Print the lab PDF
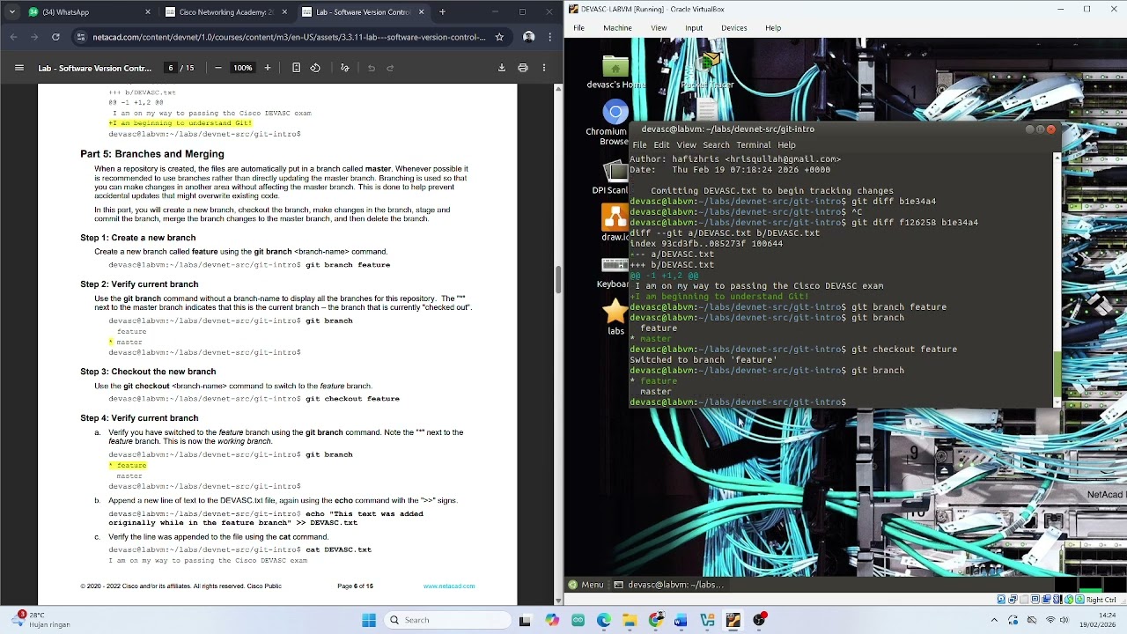The height and width of the screenshot is (634, 1127). (x=523, y=68)
